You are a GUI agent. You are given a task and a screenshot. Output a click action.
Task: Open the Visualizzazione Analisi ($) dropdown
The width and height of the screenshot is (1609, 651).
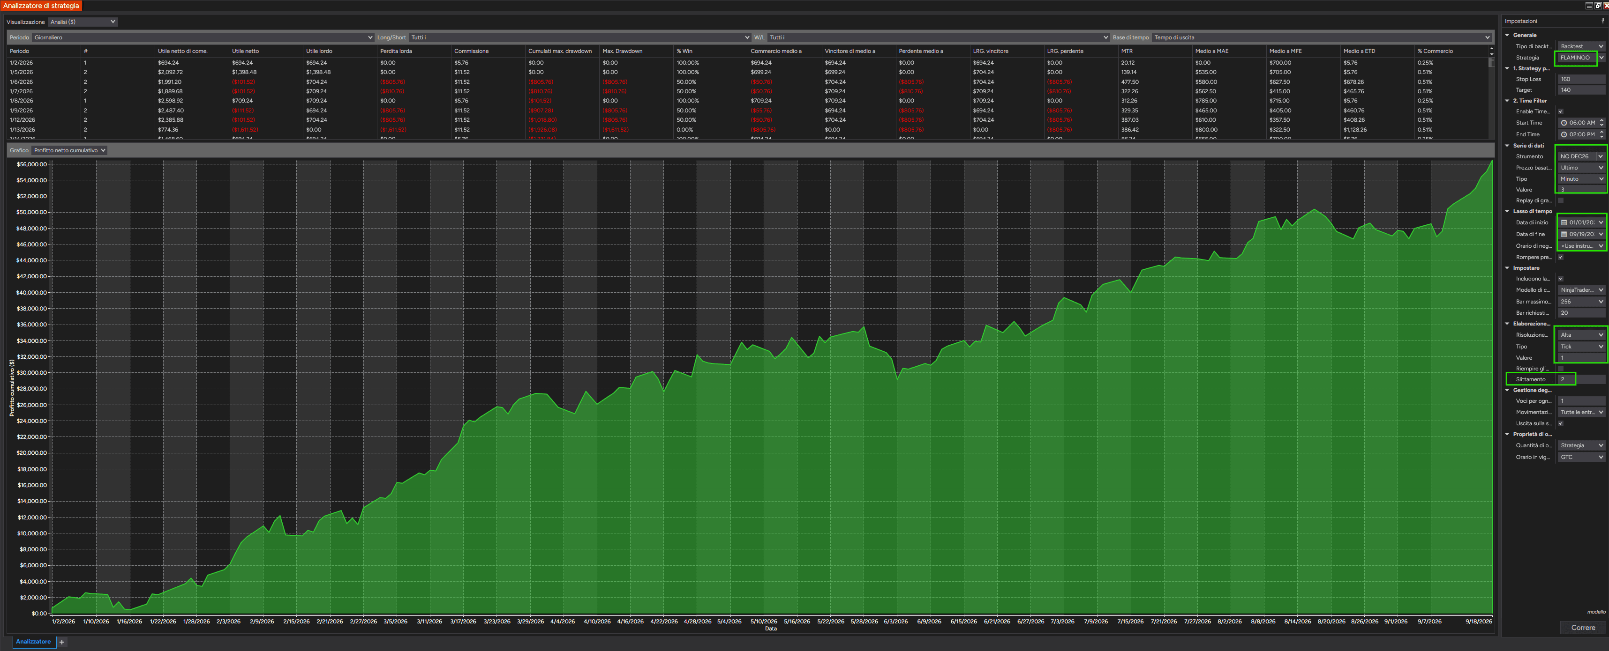[x=83, y=22]
